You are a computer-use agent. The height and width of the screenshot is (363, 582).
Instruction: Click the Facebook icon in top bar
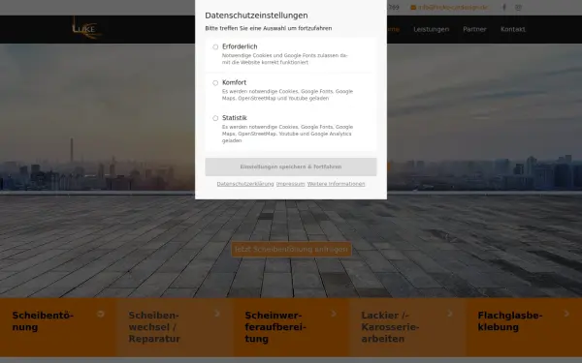coord(504,8)
